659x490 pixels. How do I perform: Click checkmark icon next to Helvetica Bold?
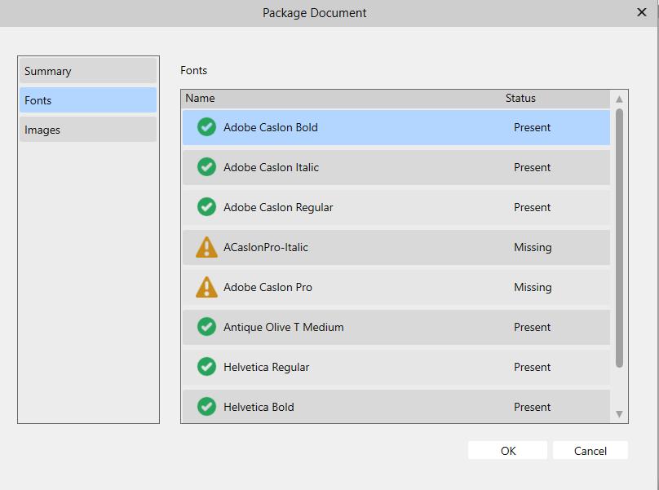[206, 406]
